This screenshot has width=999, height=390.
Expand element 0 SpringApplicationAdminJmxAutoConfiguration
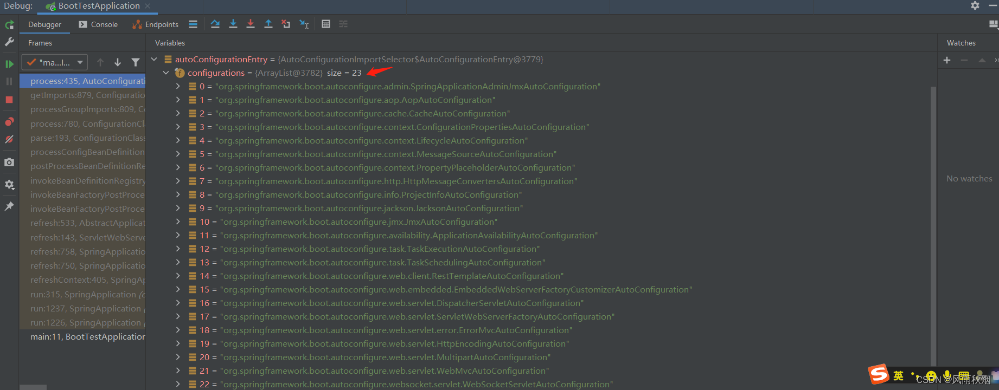click(178, 86)
